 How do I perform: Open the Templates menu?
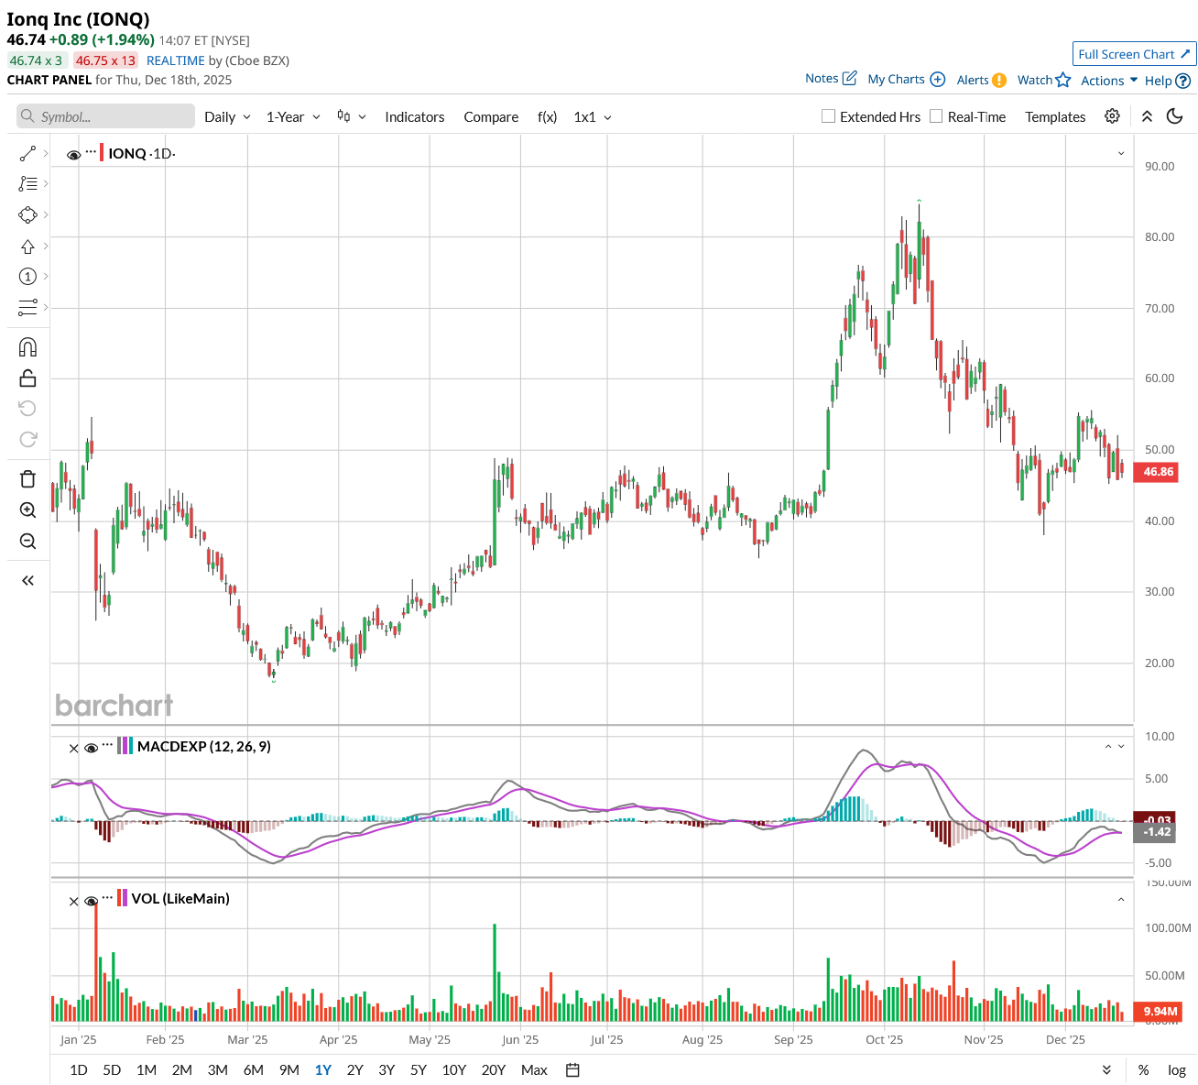point(1055,116)
